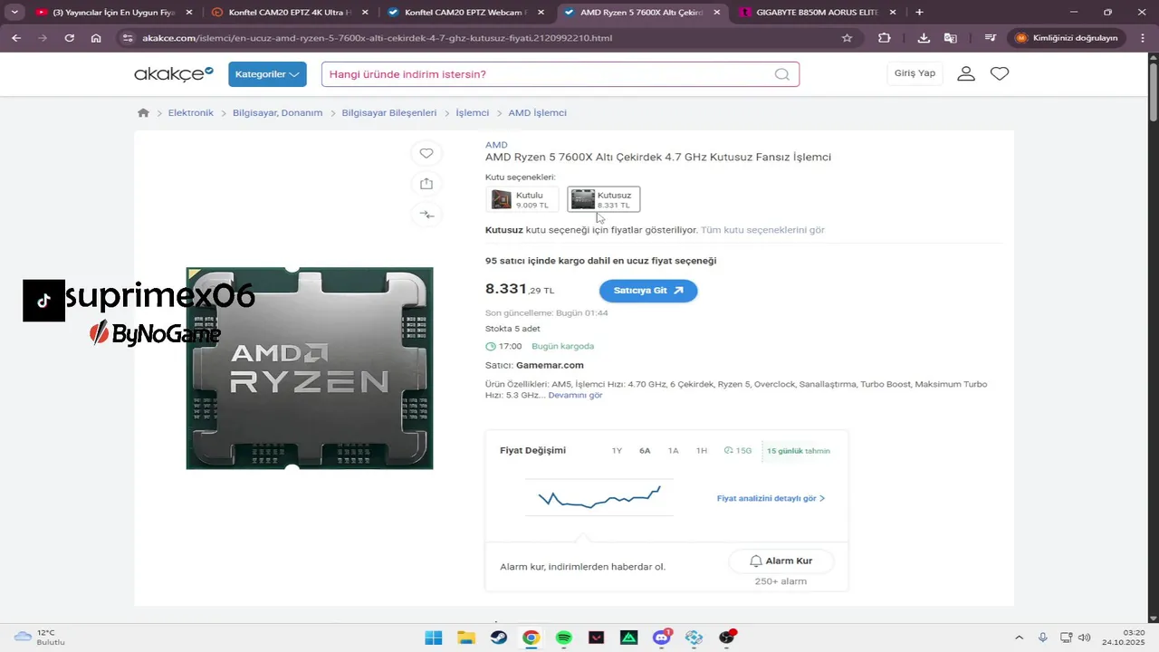Screen dimensions: 1159x652
Task: View site information icon in address bar
Action: (x=128, y=38)
